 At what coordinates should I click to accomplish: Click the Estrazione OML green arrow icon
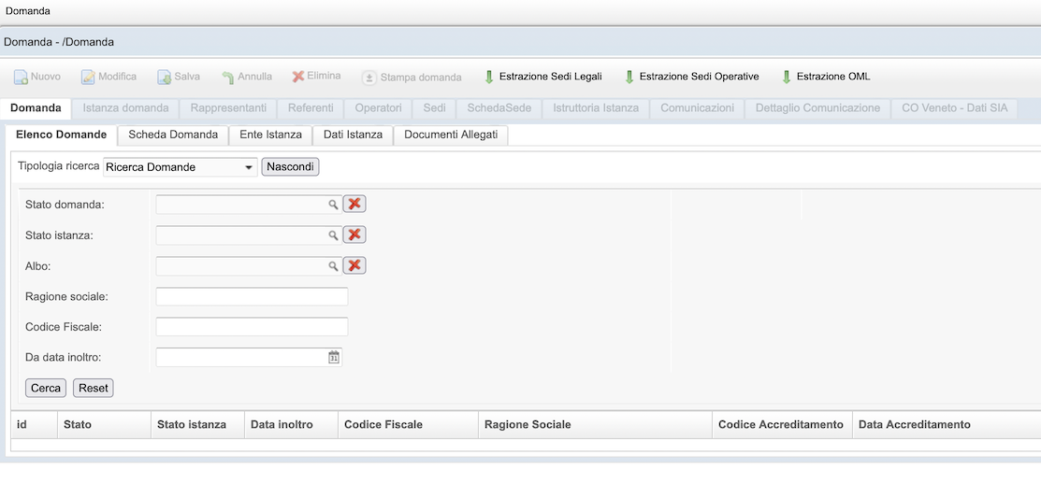pos(787,77)
